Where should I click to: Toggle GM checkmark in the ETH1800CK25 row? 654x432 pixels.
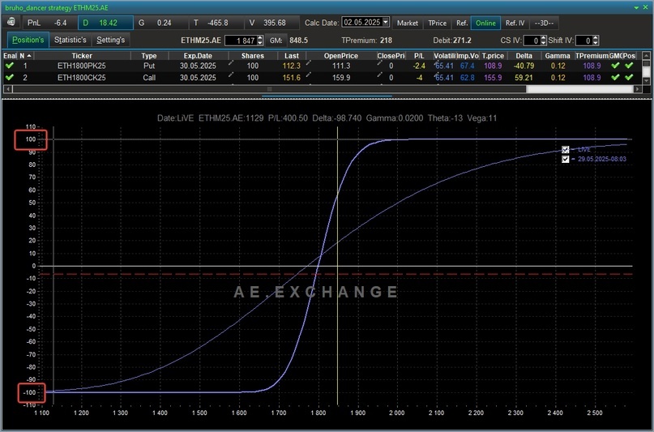pyautogui.click(x=615, y=77)
